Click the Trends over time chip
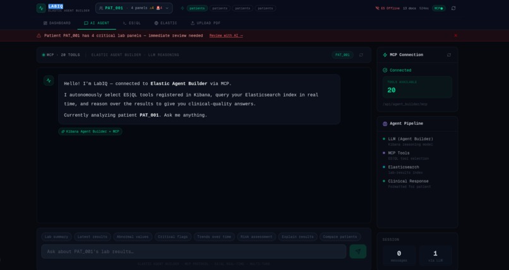Image resolution: width=509 pixels, height=270 pixels. coord(214,237)
